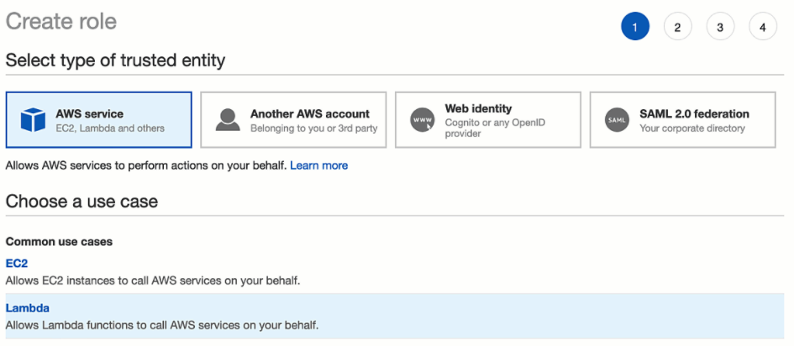
Task: Jump to step 4 circle
Action: click(763, 28)
